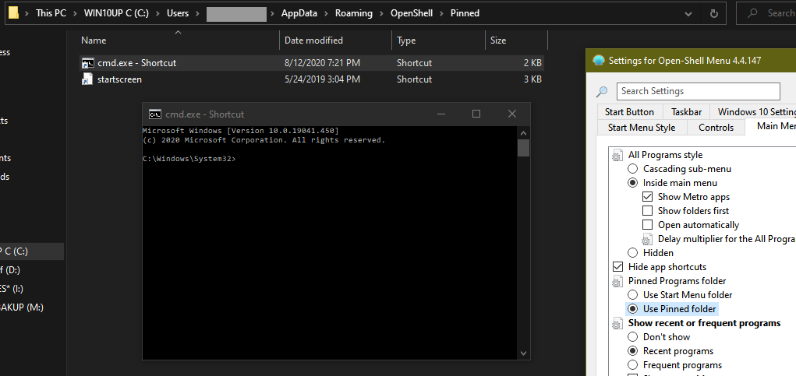796x376 pixels.
Task: Expand chevron before This PC breadcrumb
Action: click(27, 13)
